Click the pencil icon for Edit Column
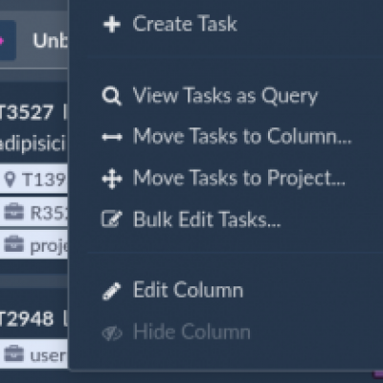The height and width of the screenshot is (383, 383). 111,291
